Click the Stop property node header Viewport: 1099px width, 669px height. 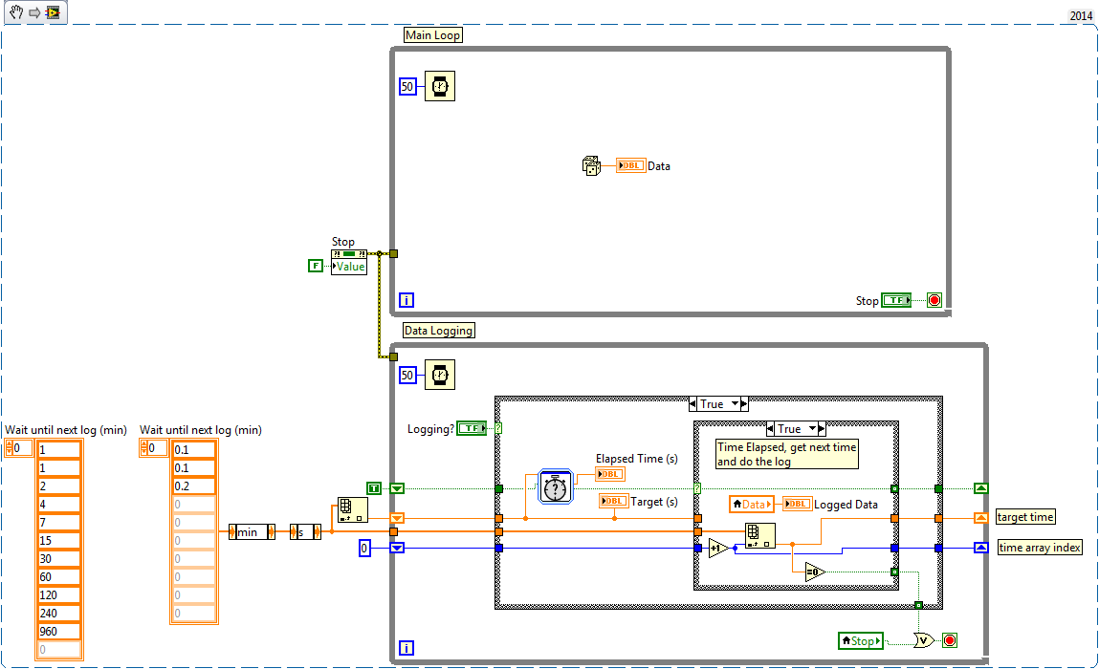[349, 253]
